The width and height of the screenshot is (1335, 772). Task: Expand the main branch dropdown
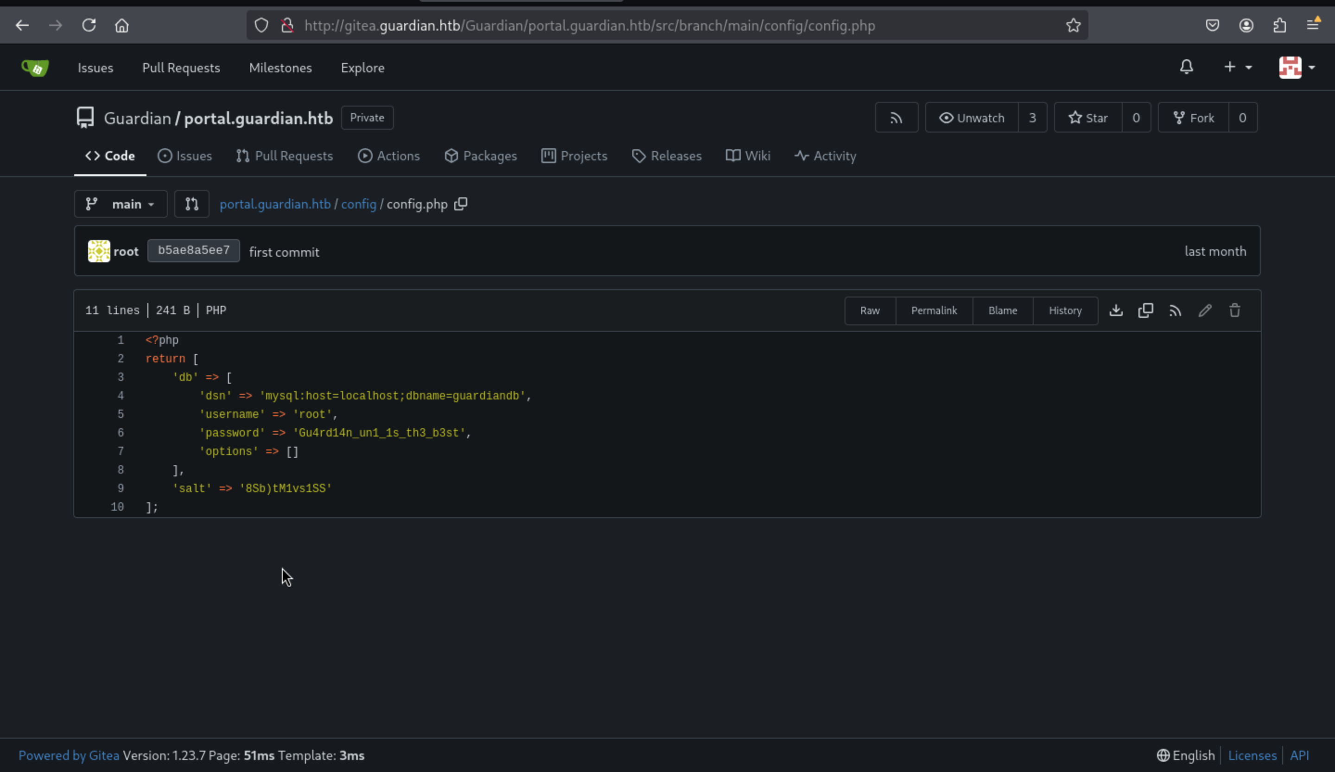click(x=121, y=204)
